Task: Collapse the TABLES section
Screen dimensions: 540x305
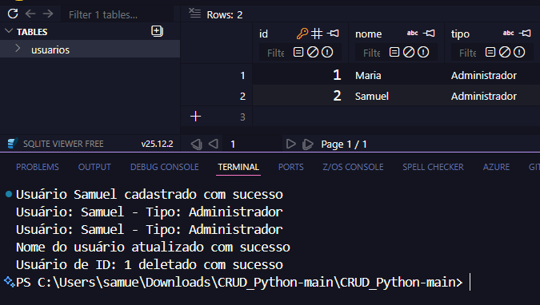Action: [x=9, y=31]
